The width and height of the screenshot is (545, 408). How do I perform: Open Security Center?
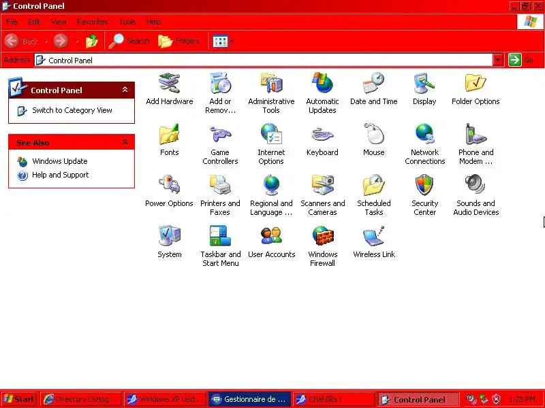click(x=424, y=195)
